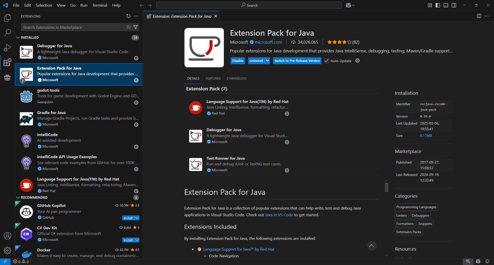Open the Explorer view in activity bar
The image size is (494, 265).
(7, 18)
